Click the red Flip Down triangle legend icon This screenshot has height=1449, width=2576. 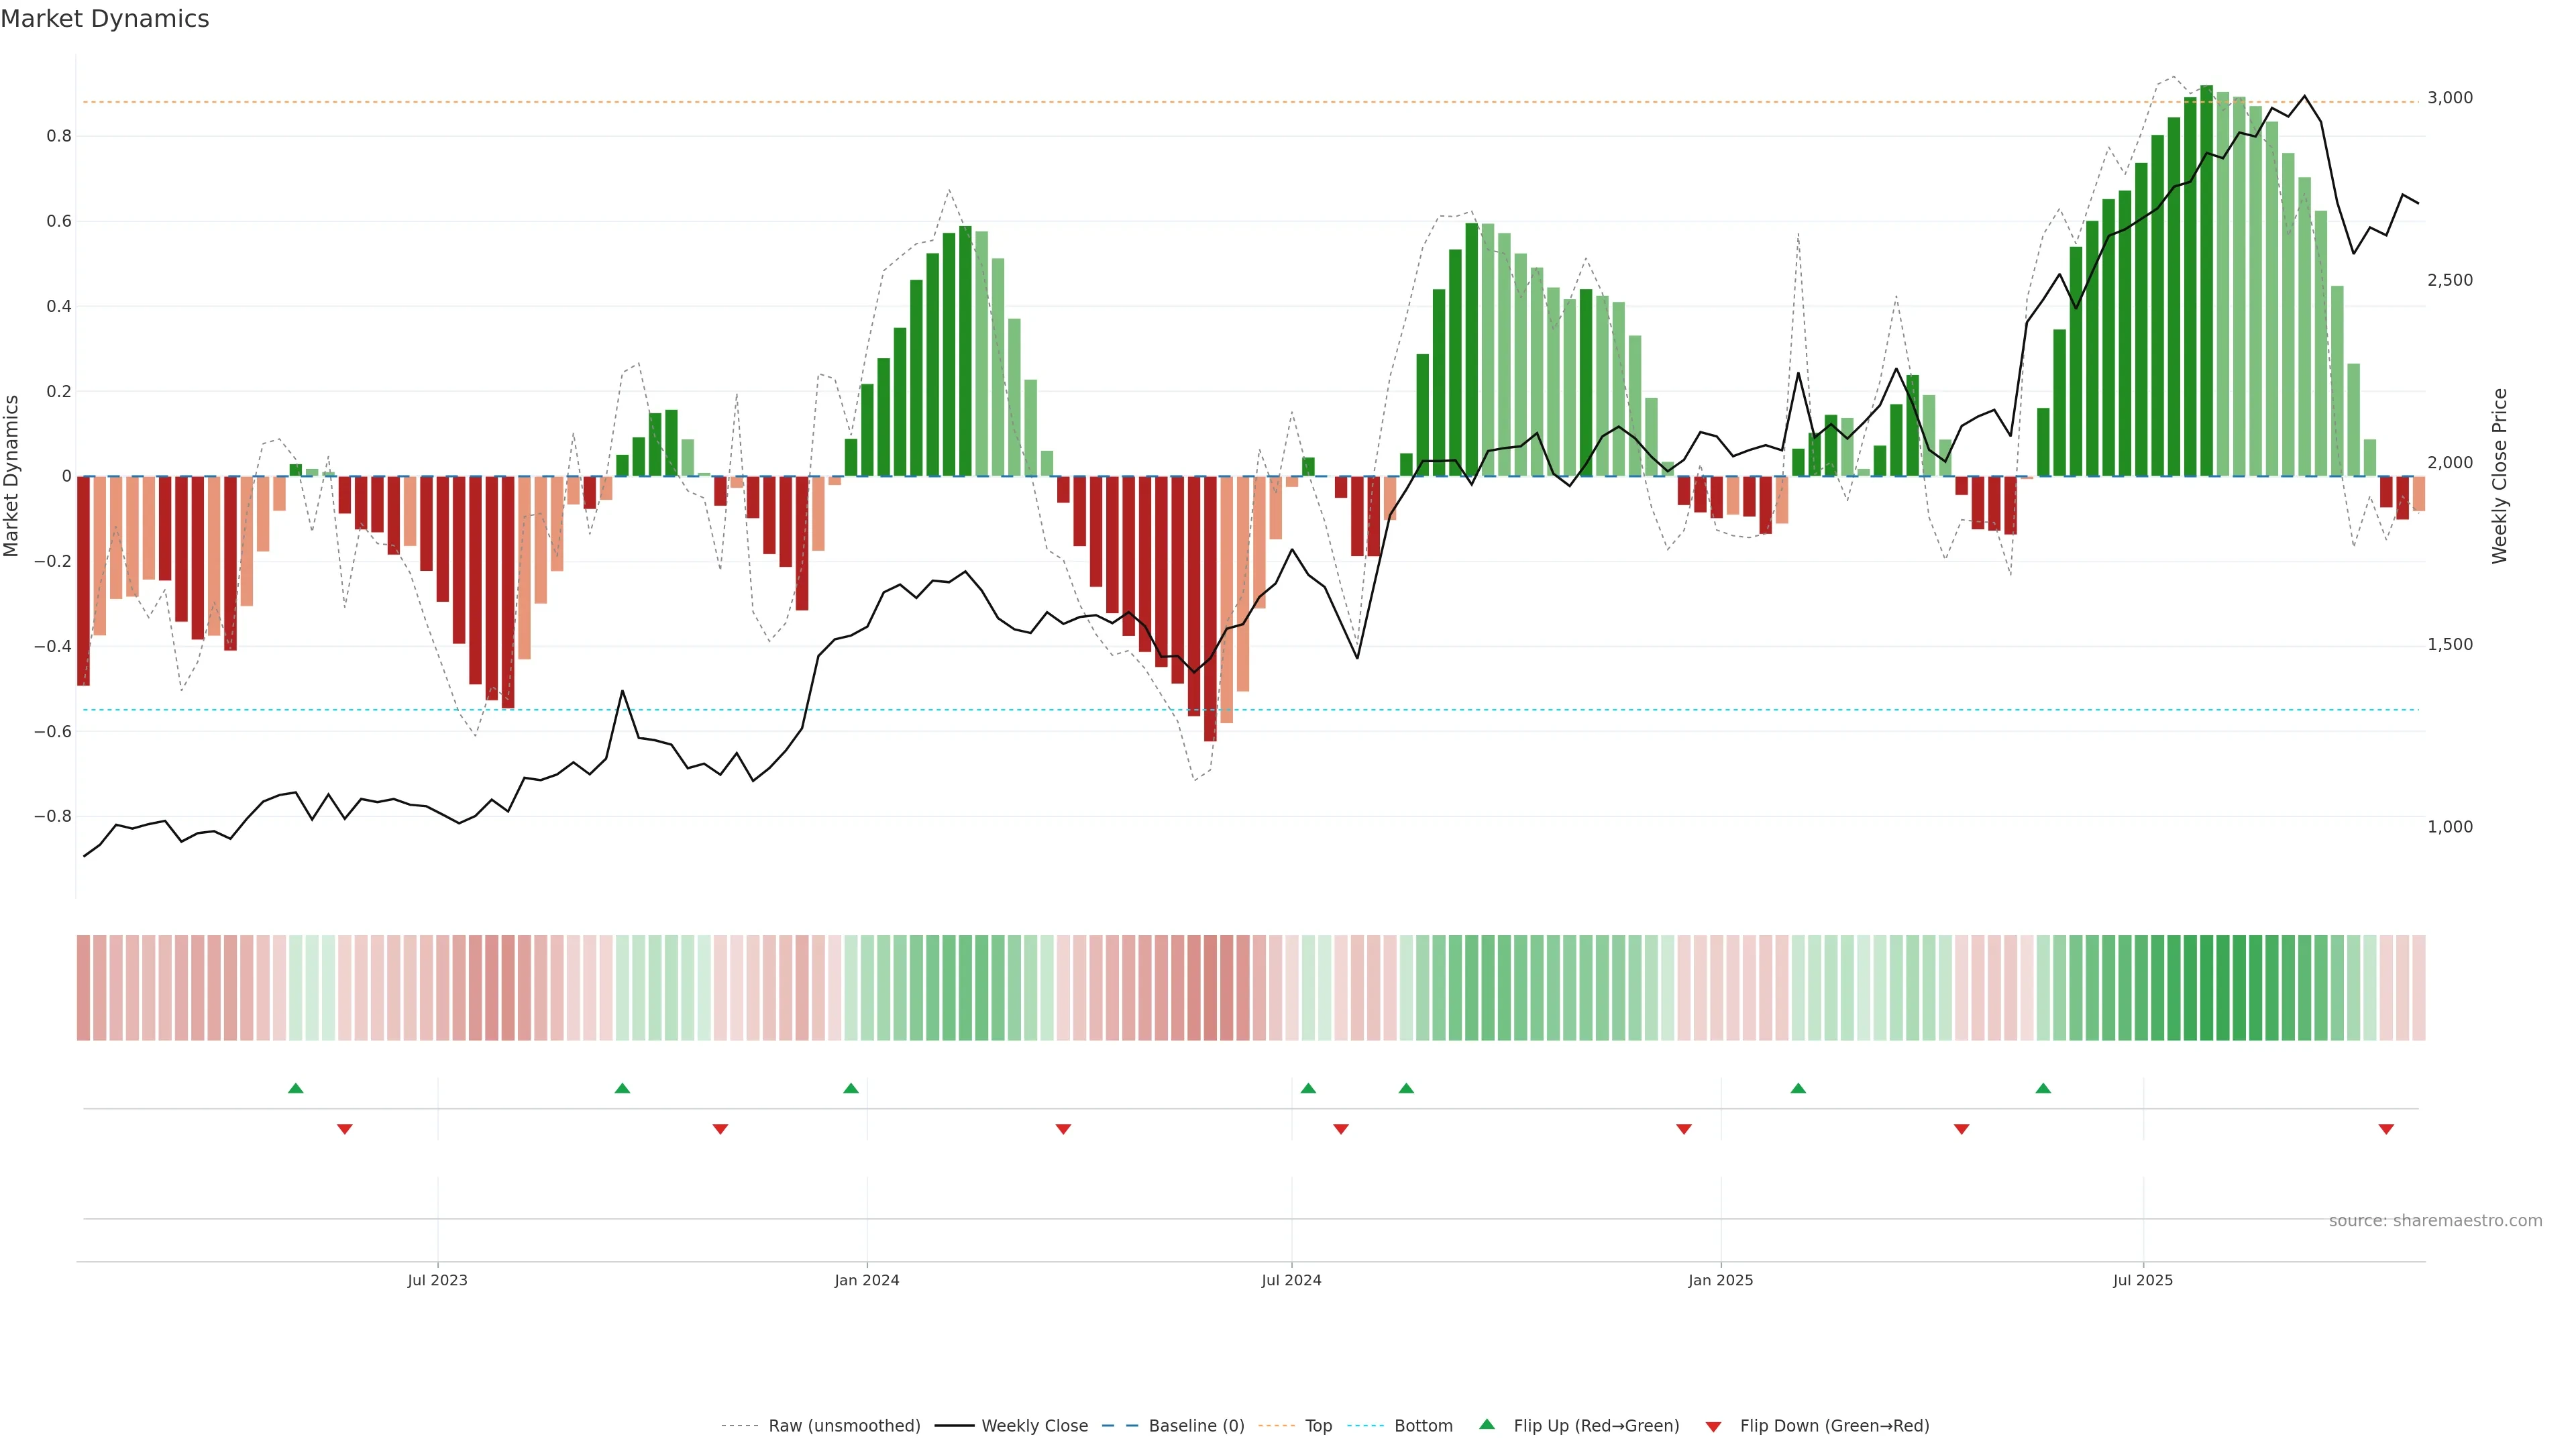coord(1713,1426)
